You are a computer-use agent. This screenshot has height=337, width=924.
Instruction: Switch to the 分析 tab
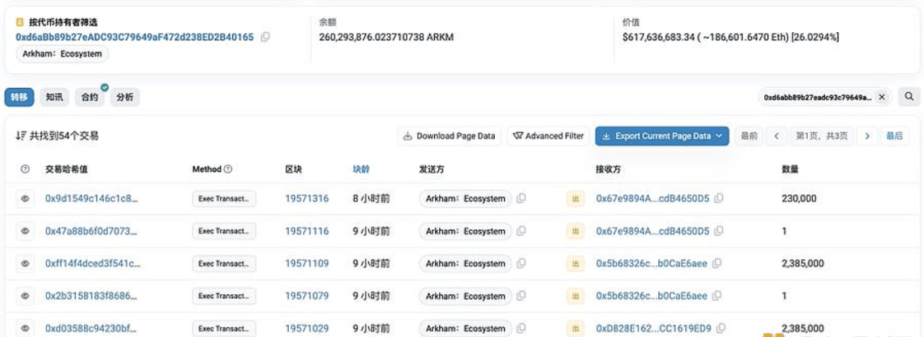click(125, 97)
